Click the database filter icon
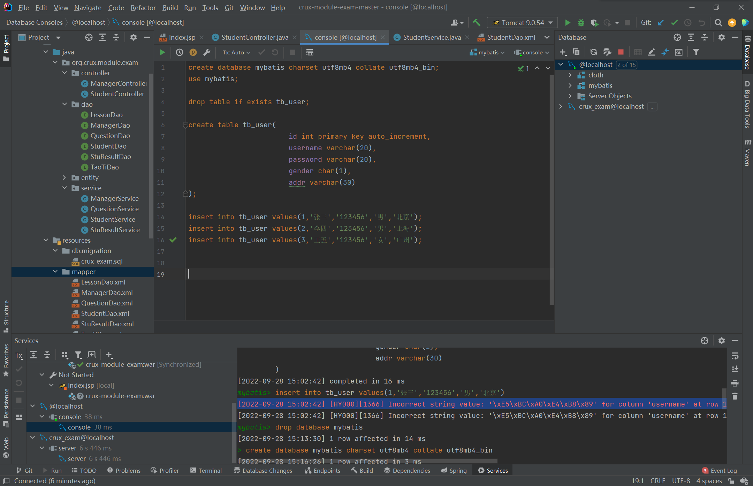This screenshot has width=753, height=486. click(696, 52)
